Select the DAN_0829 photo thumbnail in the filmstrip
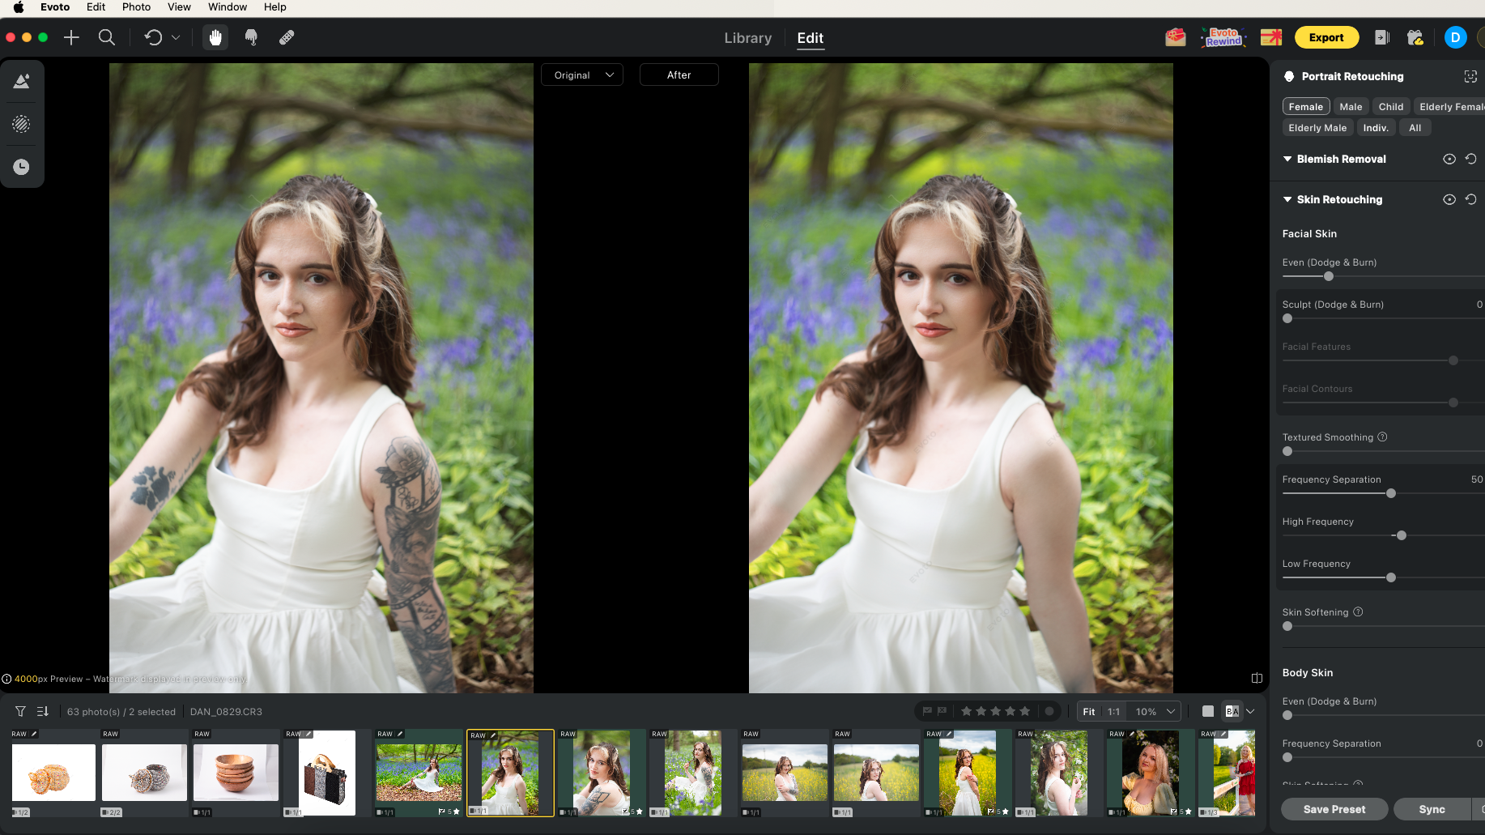 (x=509, y=773)
